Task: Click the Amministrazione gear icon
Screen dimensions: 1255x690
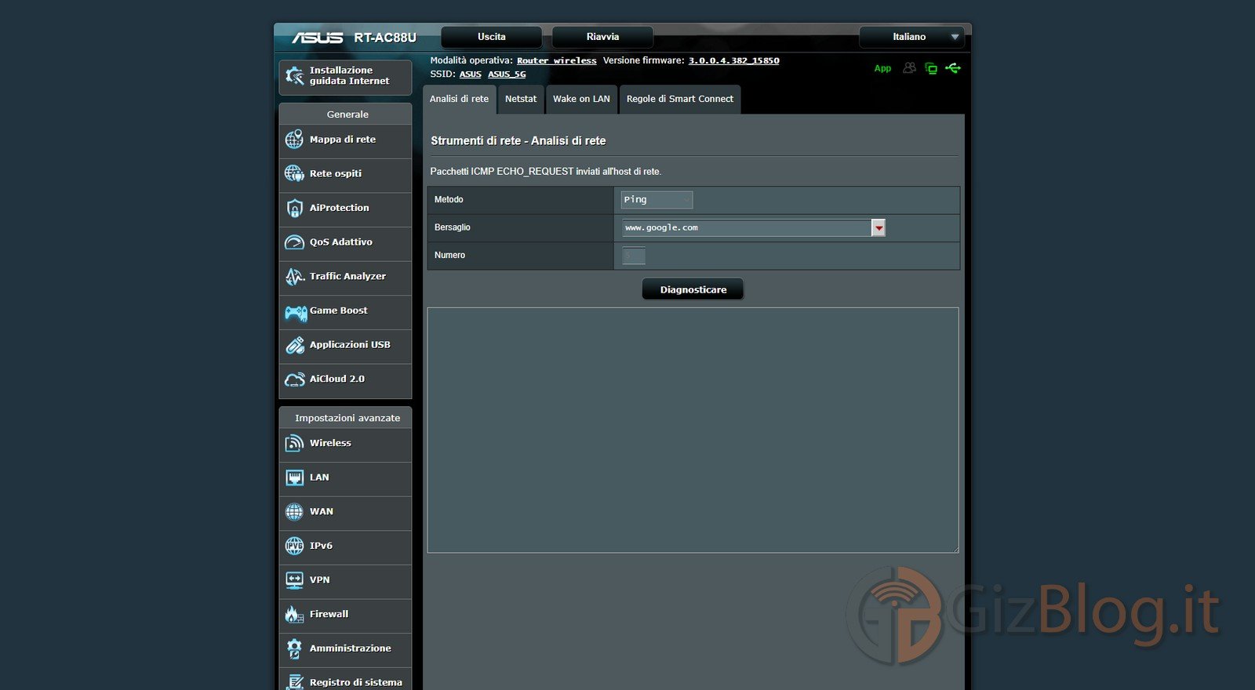Action: [x=294, y=648]
